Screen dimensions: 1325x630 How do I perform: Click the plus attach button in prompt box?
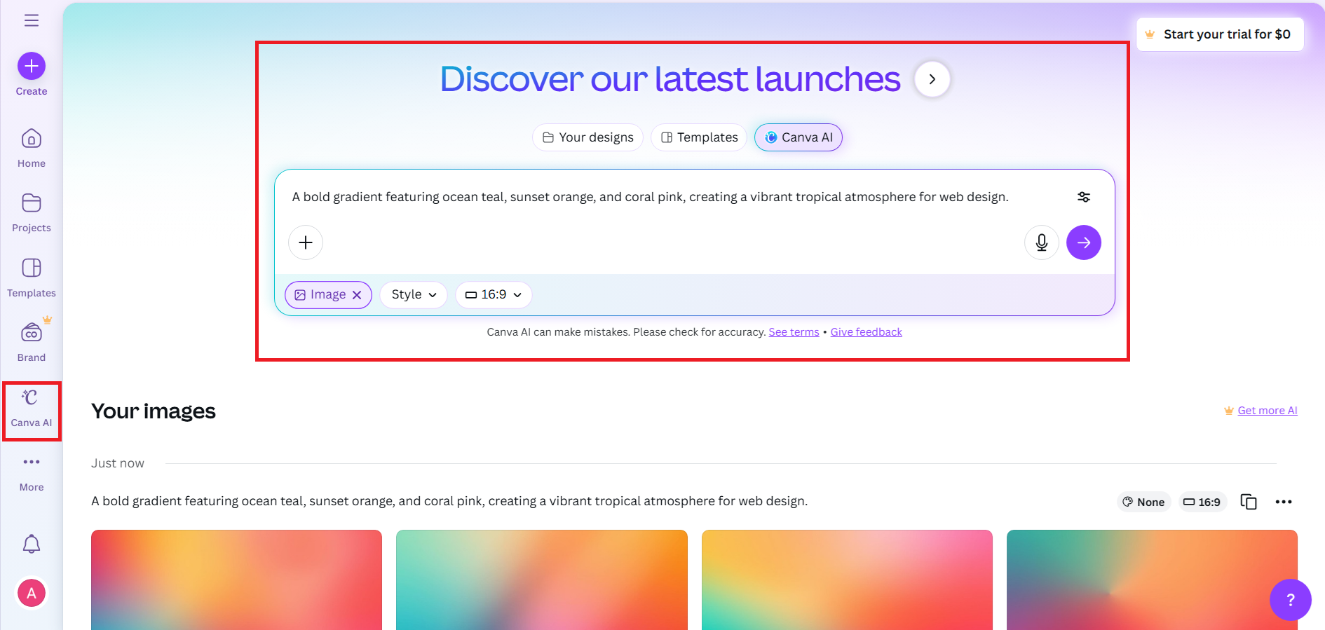pyautogui.click(x=306, y=242)
